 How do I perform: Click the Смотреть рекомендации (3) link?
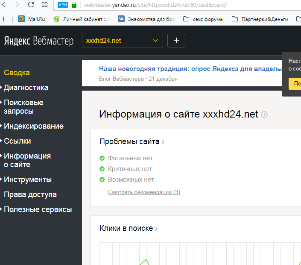click(144, 192)
